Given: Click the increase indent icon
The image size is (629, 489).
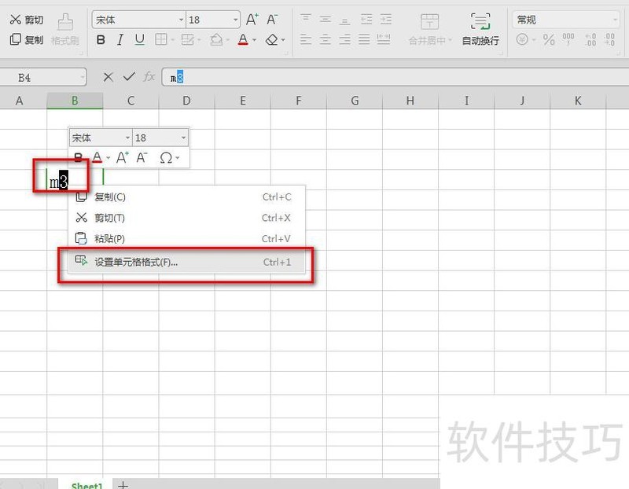Looking at the screenshot, I should tap(385, 19).
